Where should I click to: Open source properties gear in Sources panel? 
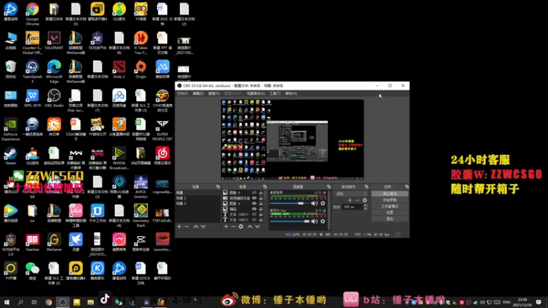tap(241, 227)
